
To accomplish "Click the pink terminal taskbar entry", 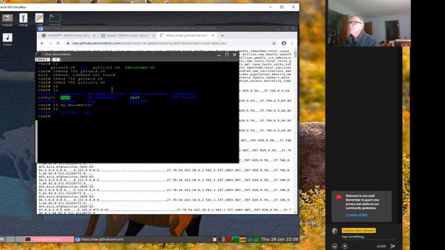I will click(x=49, y=239).
